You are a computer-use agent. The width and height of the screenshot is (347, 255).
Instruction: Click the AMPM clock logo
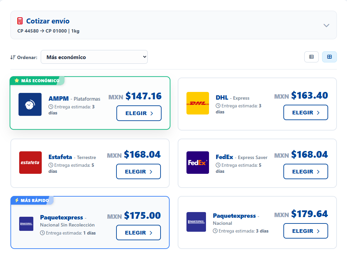click(30, 104)
